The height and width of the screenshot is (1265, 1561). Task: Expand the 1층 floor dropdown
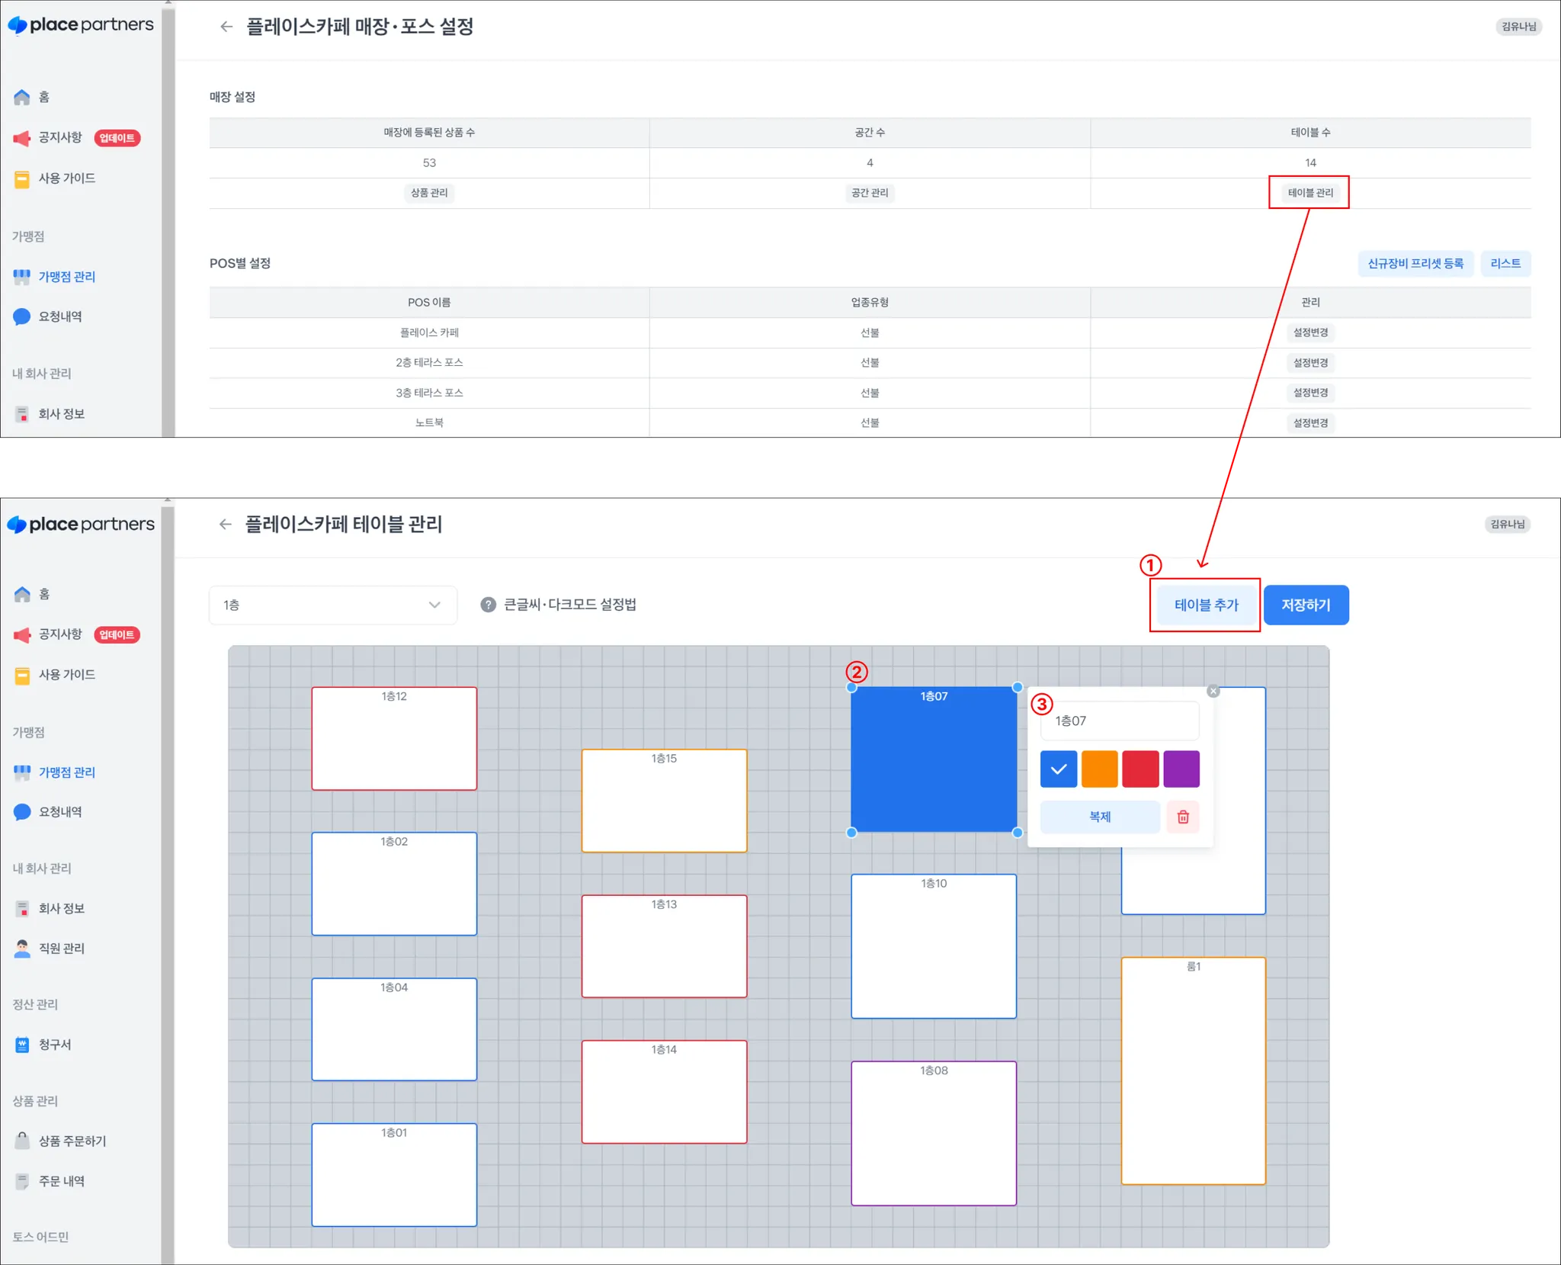pyautogui.click(x=332, y=605)
